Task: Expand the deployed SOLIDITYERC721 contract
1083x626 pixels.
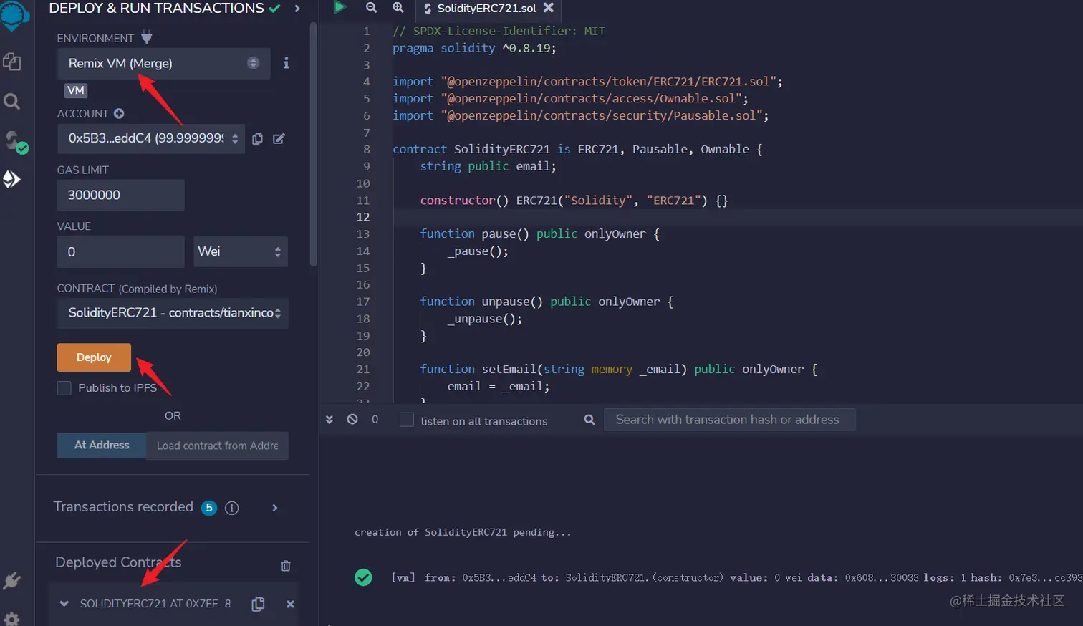Action: (x=64, y=604)
